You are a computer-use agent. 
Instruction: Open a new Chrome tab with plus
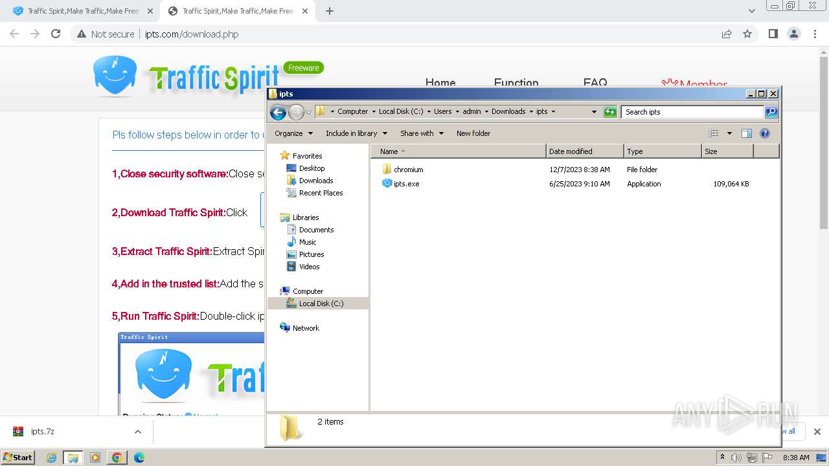pos(330,11)
